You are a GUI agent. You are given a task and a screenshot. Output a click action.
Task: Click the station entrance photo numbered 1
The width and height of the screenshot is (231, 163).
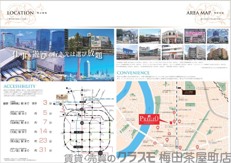click(127, 36)
